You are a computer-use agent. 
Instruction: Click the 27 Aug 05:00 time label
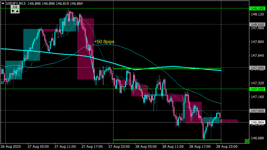(x=38, y=147)
